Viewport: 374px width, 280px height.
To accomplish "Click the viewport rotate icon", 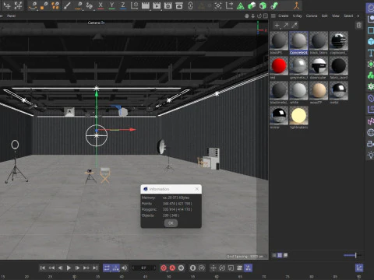I will [x=259, y=16].
